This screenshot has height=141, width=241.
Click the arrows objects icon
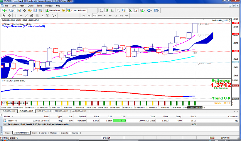coord(53,15)
